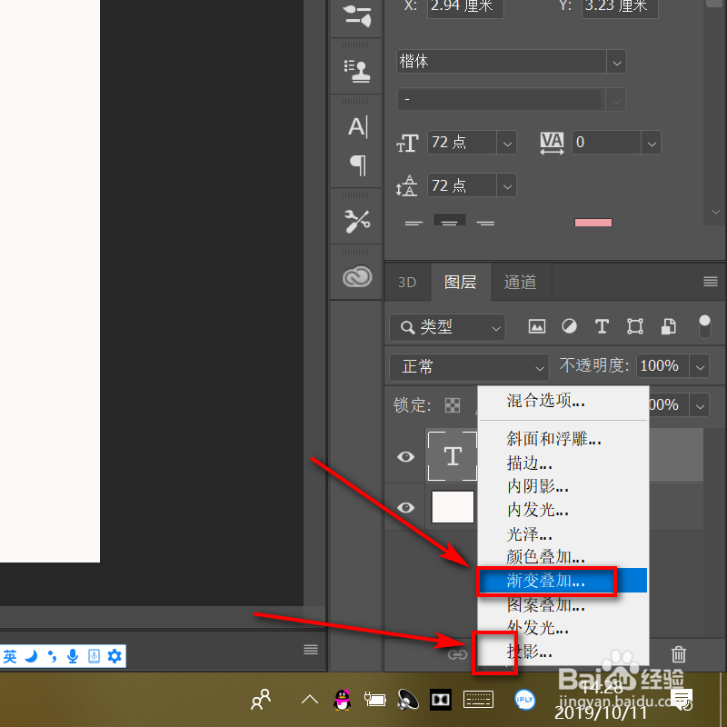The image size is (727, 727).
Task: Toggle the IME punctuation mode
Action: tap(52, 655)
